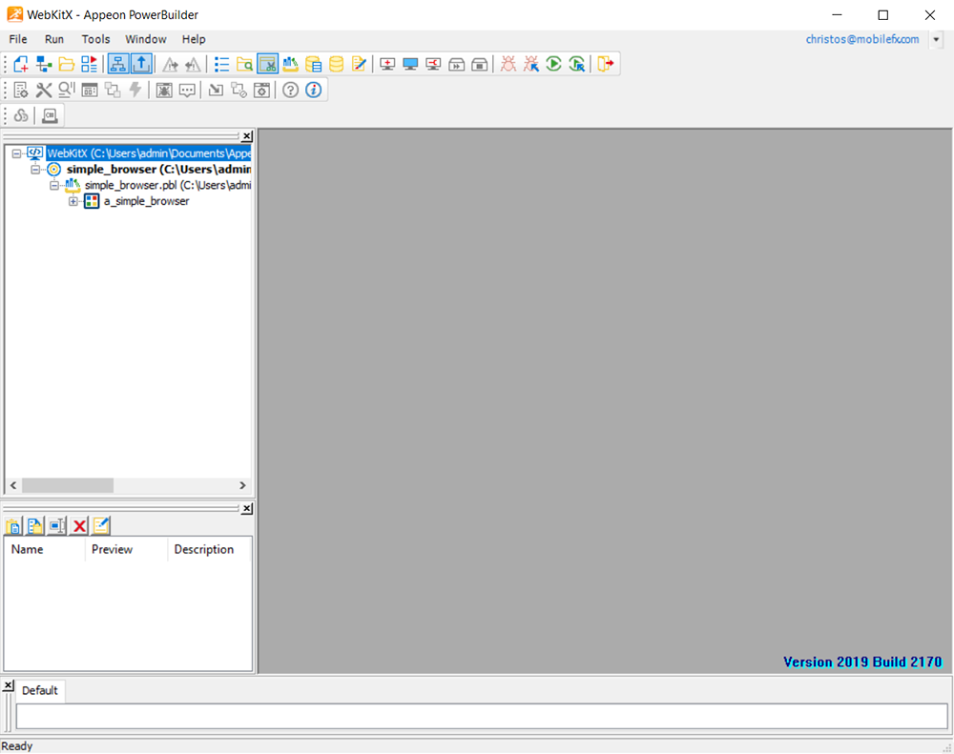Select the a_simple_browser application object

tap(146, 201)
